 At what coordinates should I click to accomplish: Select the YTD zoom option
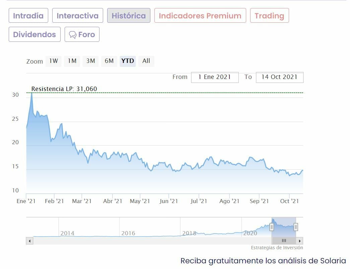click(x=128, y=61)
